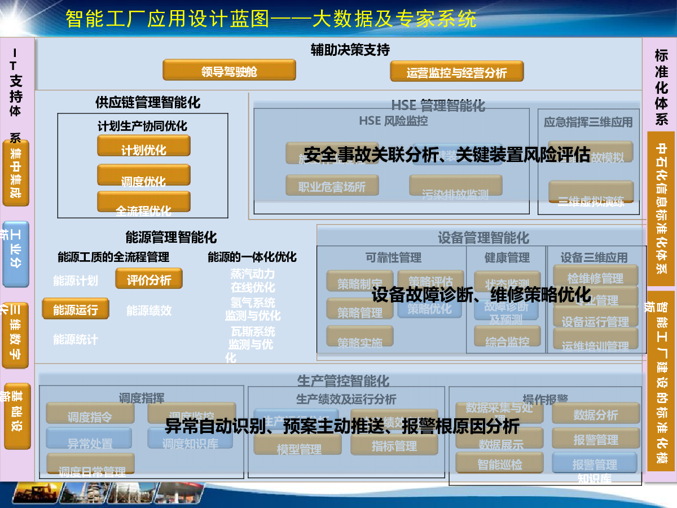
Task: Click the 可靠性管理 panel heading
Action: click(x=393, y=257)
